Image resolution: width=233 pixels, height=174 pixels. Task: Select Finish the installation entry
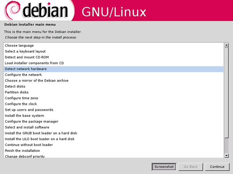click(x=113, y=151)
